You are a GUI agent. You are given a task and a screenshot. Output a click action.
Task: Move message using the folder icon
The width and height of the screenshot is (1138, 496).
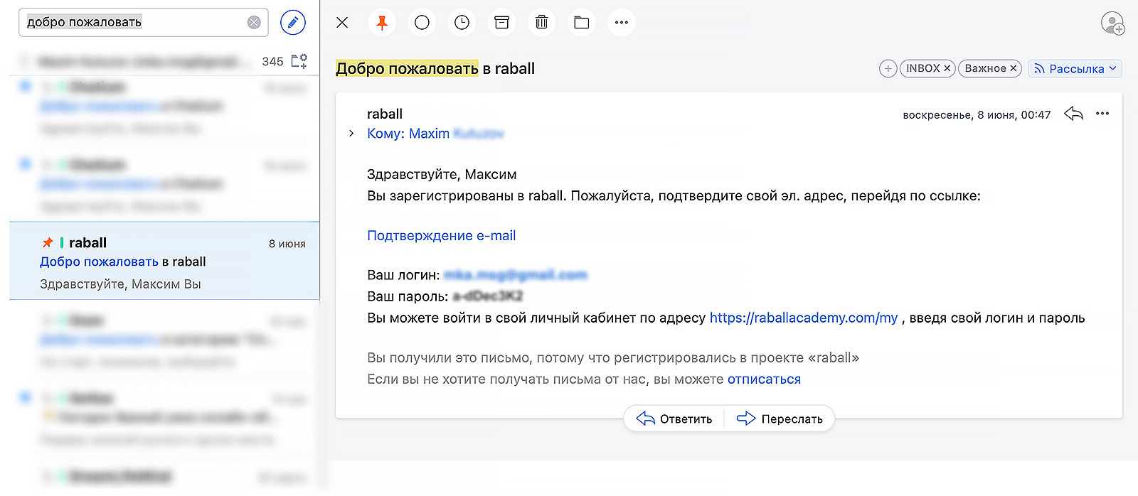click(x=581, y=23)
